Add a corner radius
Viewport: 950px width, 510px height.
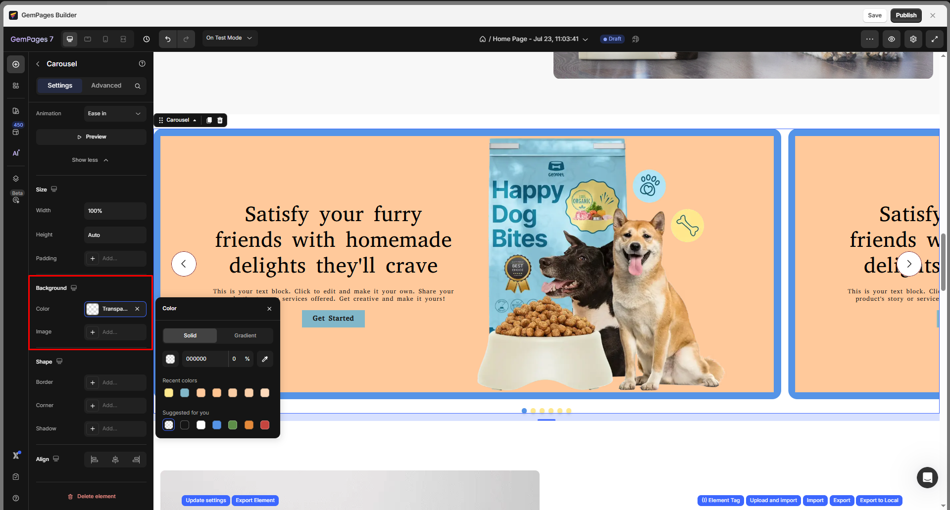[x=115, y=406]
